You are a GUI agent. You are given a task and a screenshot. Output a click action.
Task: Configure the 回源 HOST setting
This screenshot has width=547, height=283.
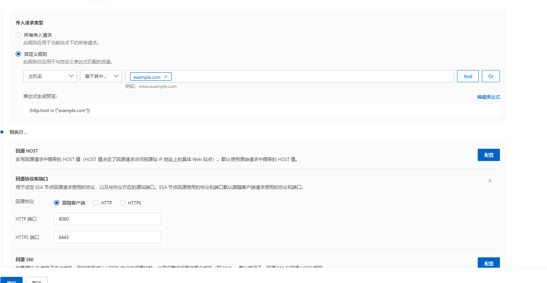tap(488, 155)
